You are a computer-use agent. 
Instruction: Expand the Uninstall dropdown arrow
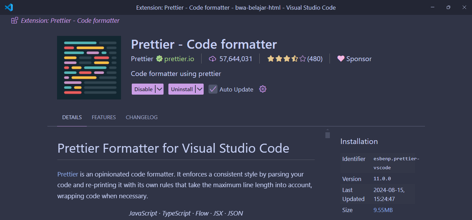(200, 89)
